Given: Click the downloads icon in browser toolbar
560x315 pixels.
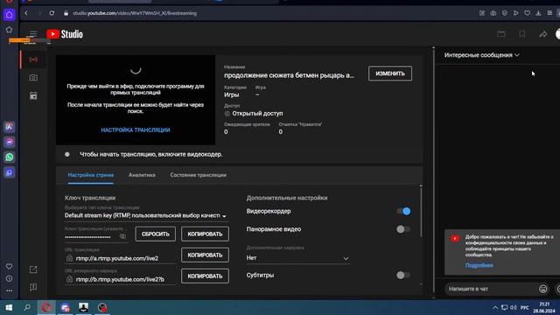Looking at the screenshot, I should tap(538, 13).
